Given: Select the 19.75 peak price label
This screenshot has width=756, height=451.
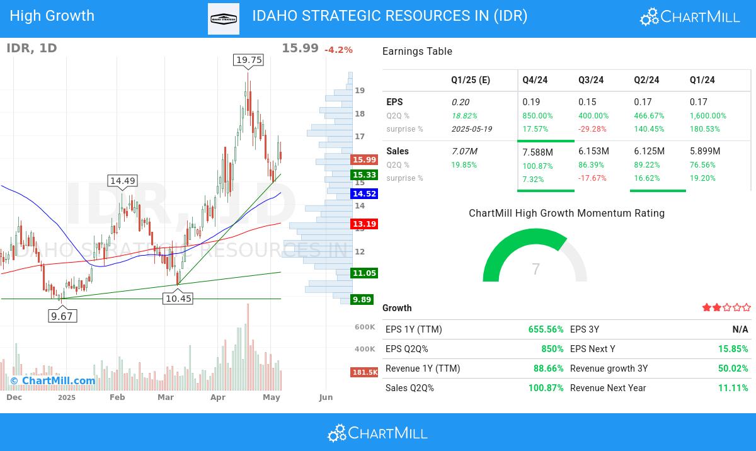Looking at the screenshot, I should tap(248, 60).
